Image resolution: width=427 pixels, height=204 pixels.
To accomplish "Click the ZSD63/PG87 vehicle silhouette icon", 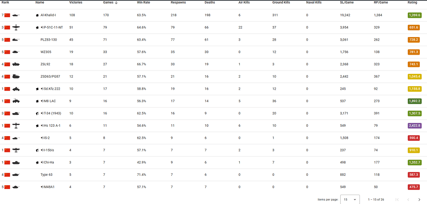I will click(16, 77).
